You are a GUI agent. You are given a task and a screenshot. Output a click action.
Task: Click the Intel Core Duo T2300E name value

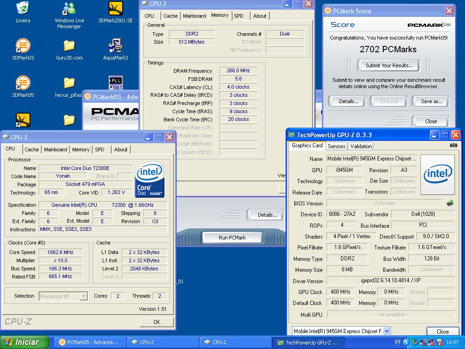tap(85, 168)
